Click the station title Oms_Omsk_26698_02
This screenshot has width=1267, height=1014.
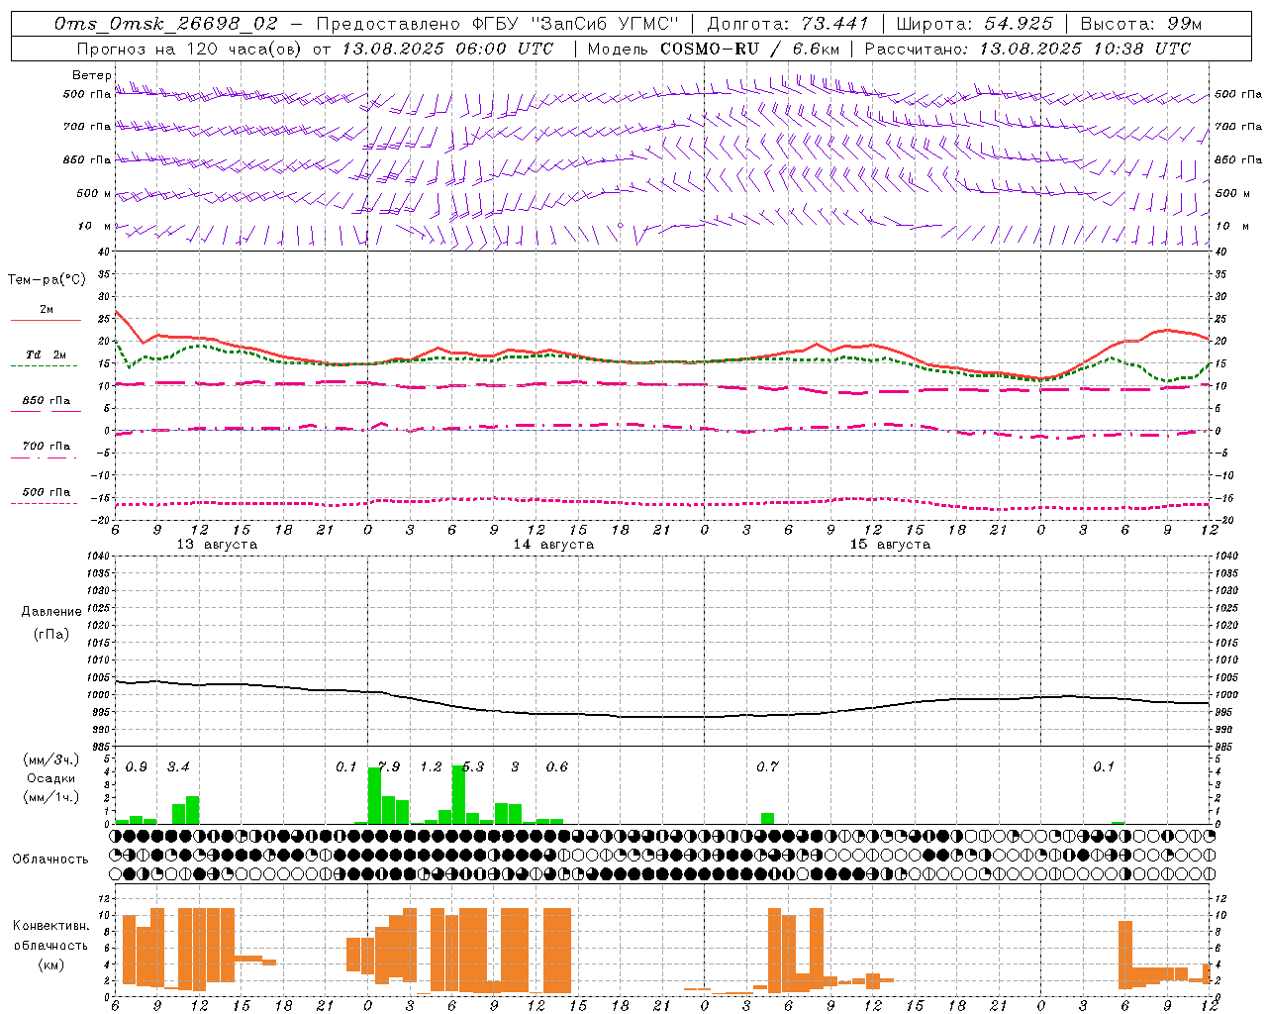click(x=166, y=24)
